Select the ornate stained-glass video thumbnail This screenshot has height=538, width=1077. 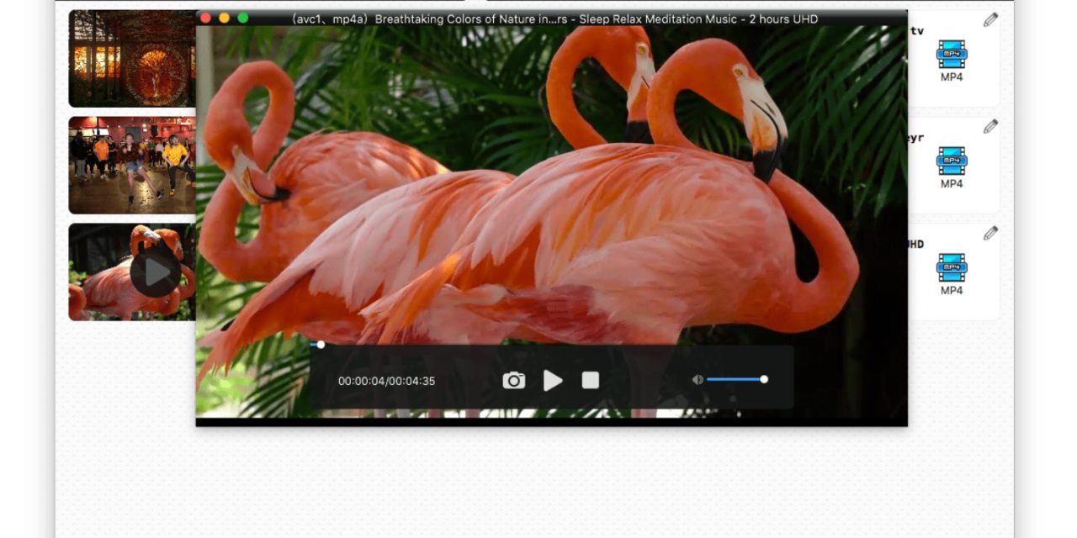tap(131, 59)
